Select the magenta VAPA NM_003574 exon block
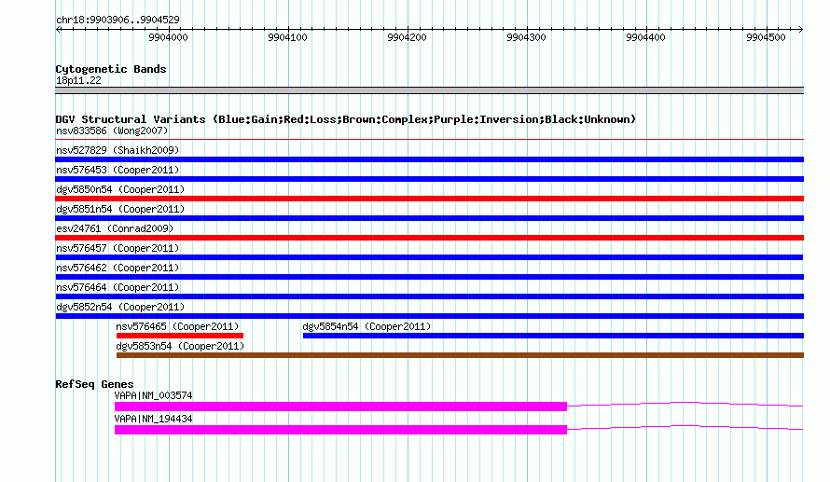The width and height of the screenshot is (830, 482). point(341,406)
